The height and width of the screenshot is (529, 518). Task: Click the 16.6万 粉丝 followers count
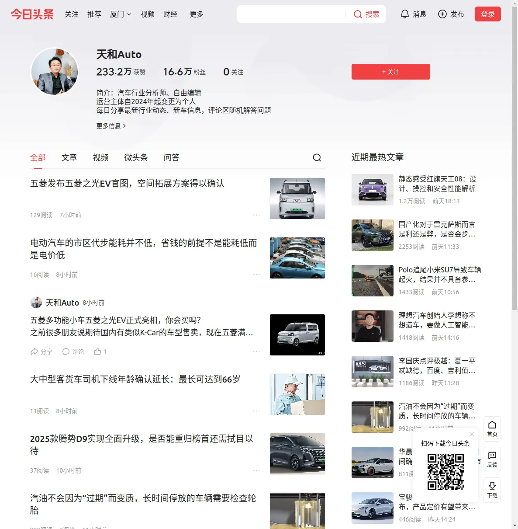(184, 72)
